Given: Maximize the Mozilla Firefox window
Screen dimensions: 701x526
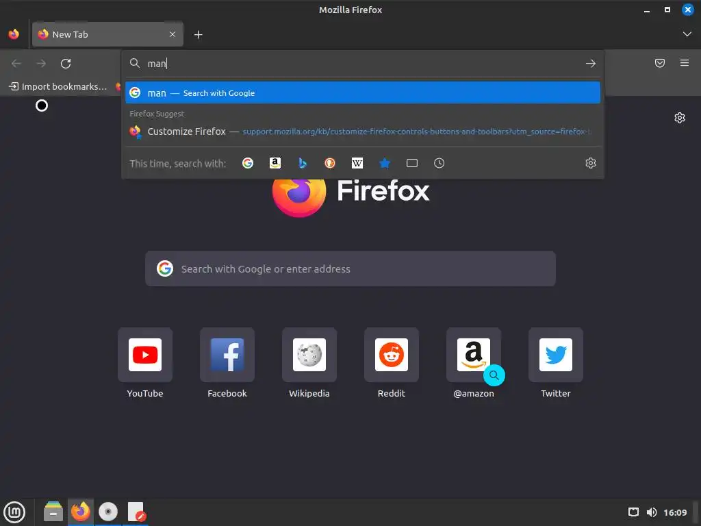Looking at the screenshot, I should [667, 10].
